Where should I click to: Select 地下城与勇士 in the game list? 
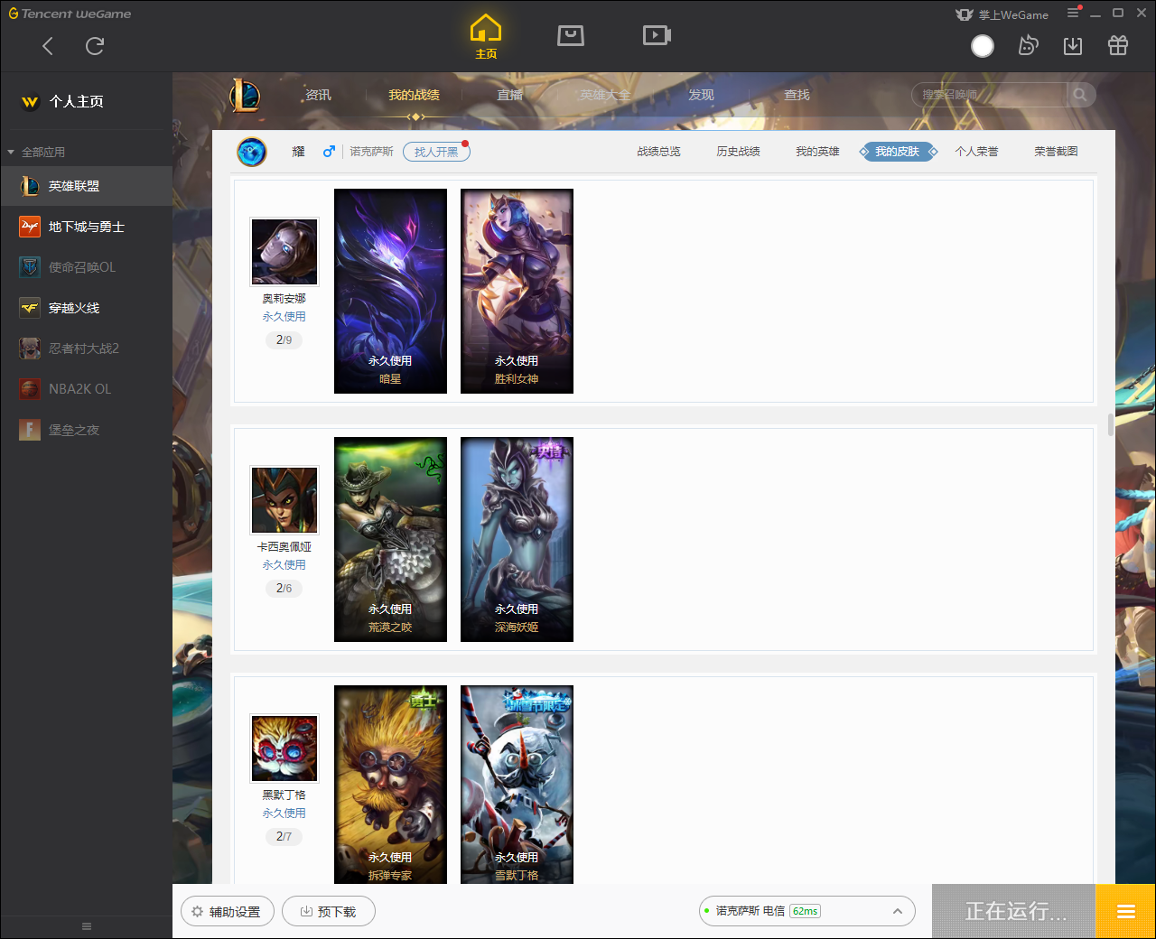(x=86, y=227)
